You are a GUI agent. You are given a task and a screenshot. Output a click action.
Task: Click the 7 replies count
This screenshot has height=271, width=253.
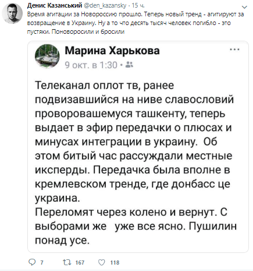[x=42, y=263]
